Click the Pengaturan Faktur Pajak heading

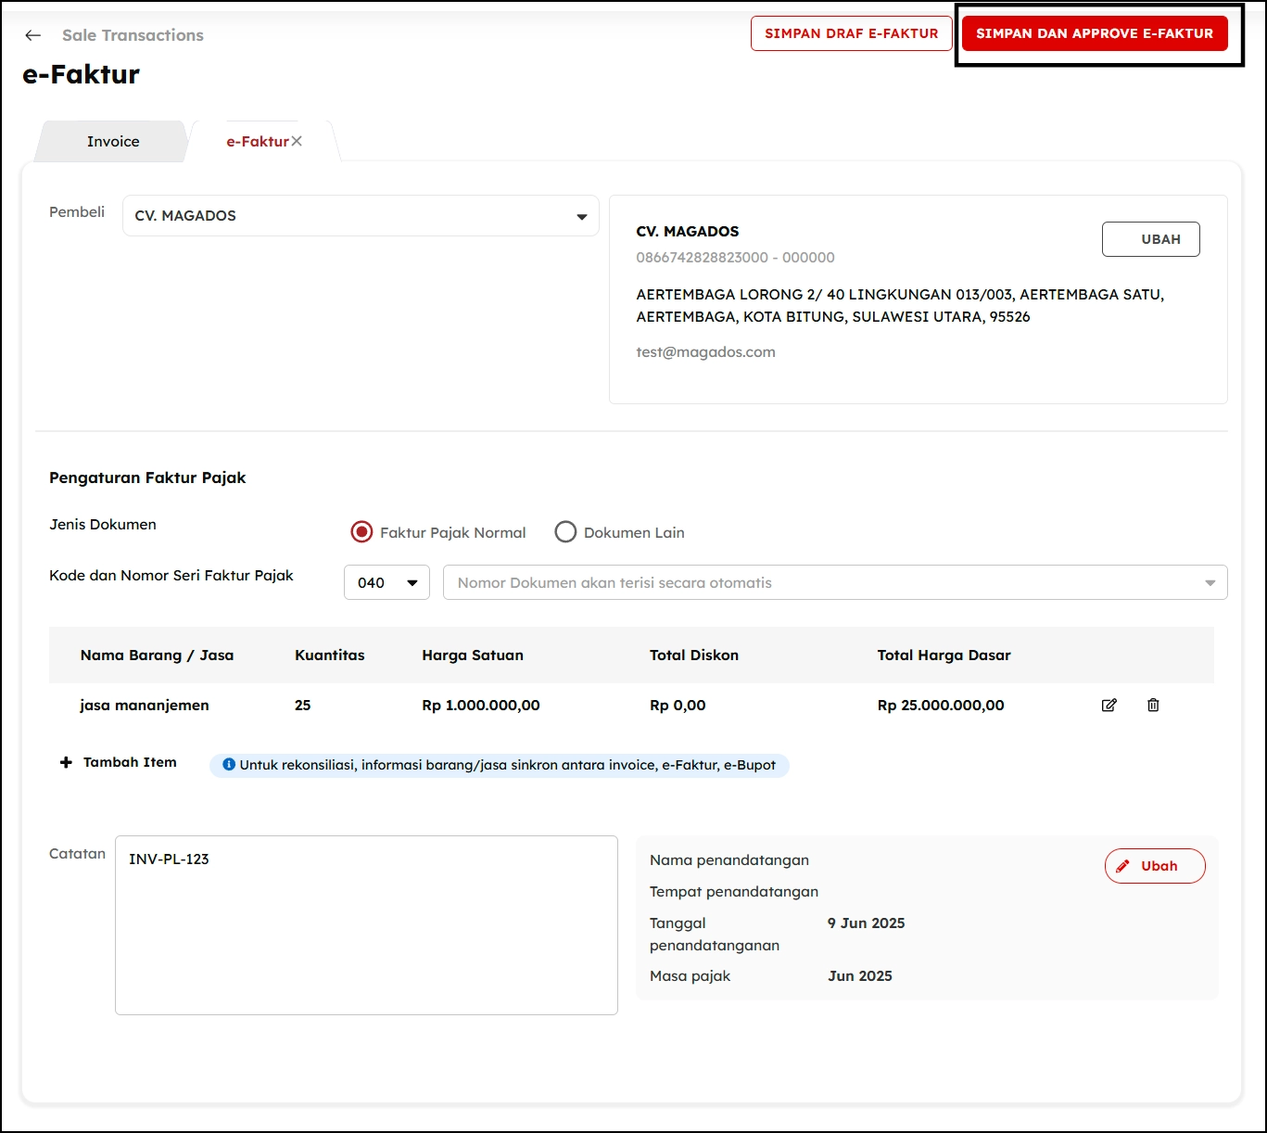click(147, 477)
